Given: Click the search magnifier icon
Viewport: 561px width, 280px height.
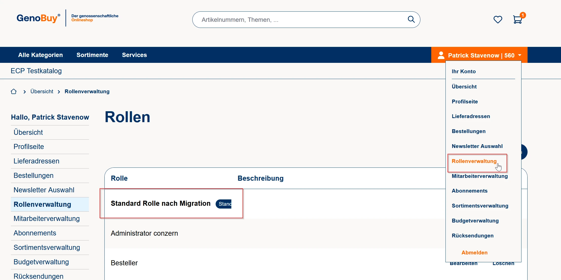Looking at the screenshot, I should pyautogui.click(x=411, y=20).
